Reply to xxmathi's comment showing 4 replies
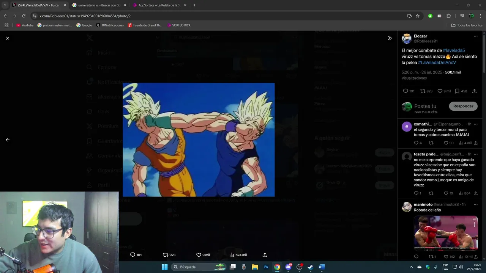Image resolution: width=486 pixels, height=273 pixels. point(418,143)
